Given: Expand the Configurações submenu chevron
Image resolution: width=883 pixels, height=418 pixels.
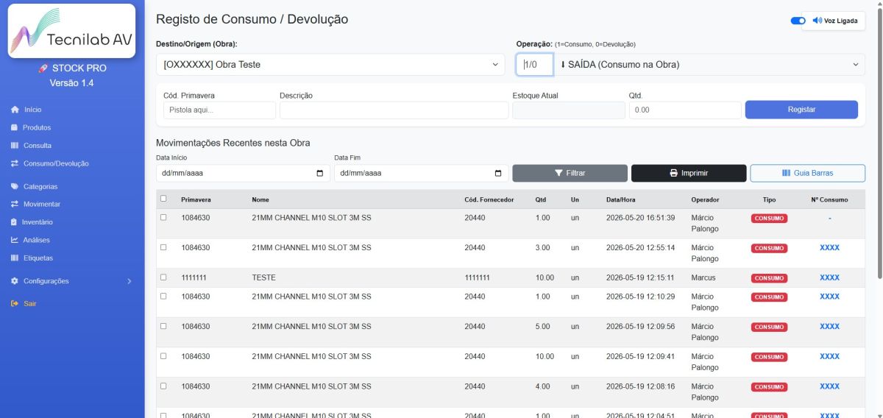Looking at the screenshot, I should [x=130, y=281].
